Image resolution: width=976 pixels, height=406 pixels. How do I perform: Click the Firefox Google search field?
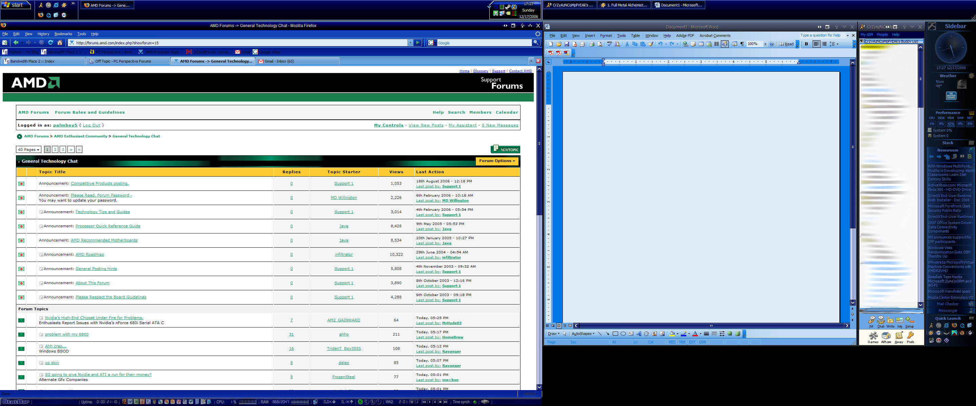pyautogui.click(x=484, y=43)
